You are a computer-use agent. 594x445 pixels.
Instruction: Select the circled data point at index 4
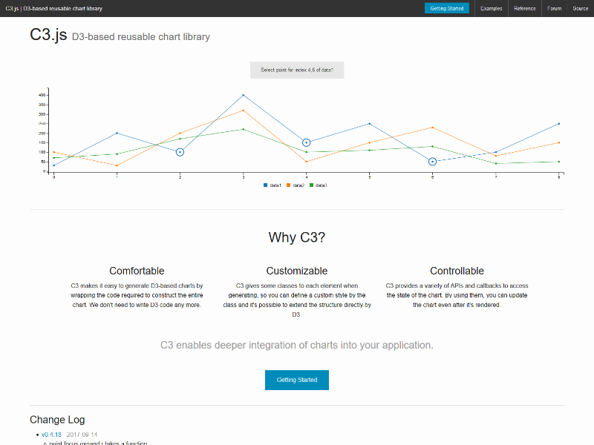tap(305, 142)
